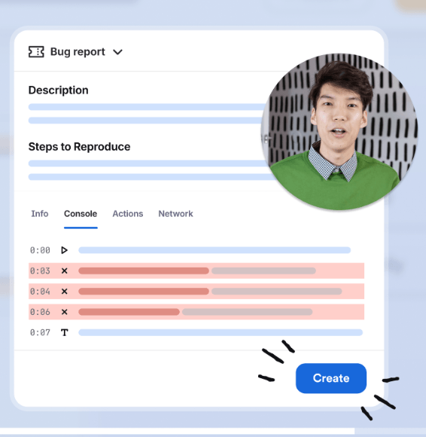Click the second Description text line
This screenshot has width=426, height=437.
tap(145, 121)
